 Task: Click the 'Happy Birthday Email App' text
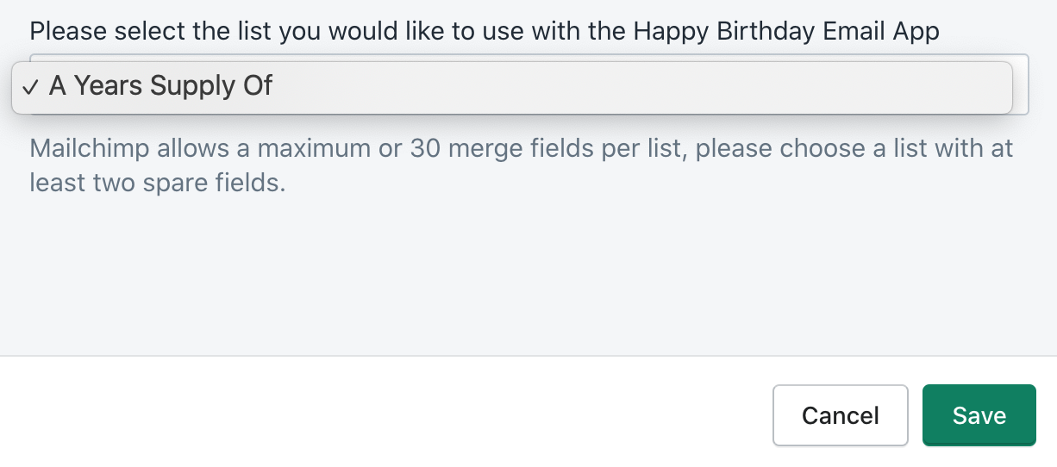(785, 32)
